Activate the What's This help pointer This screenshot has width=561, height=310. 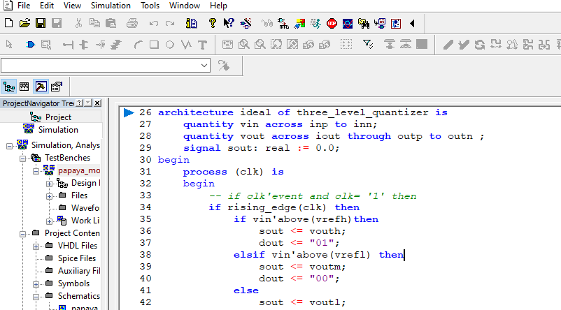229,24
